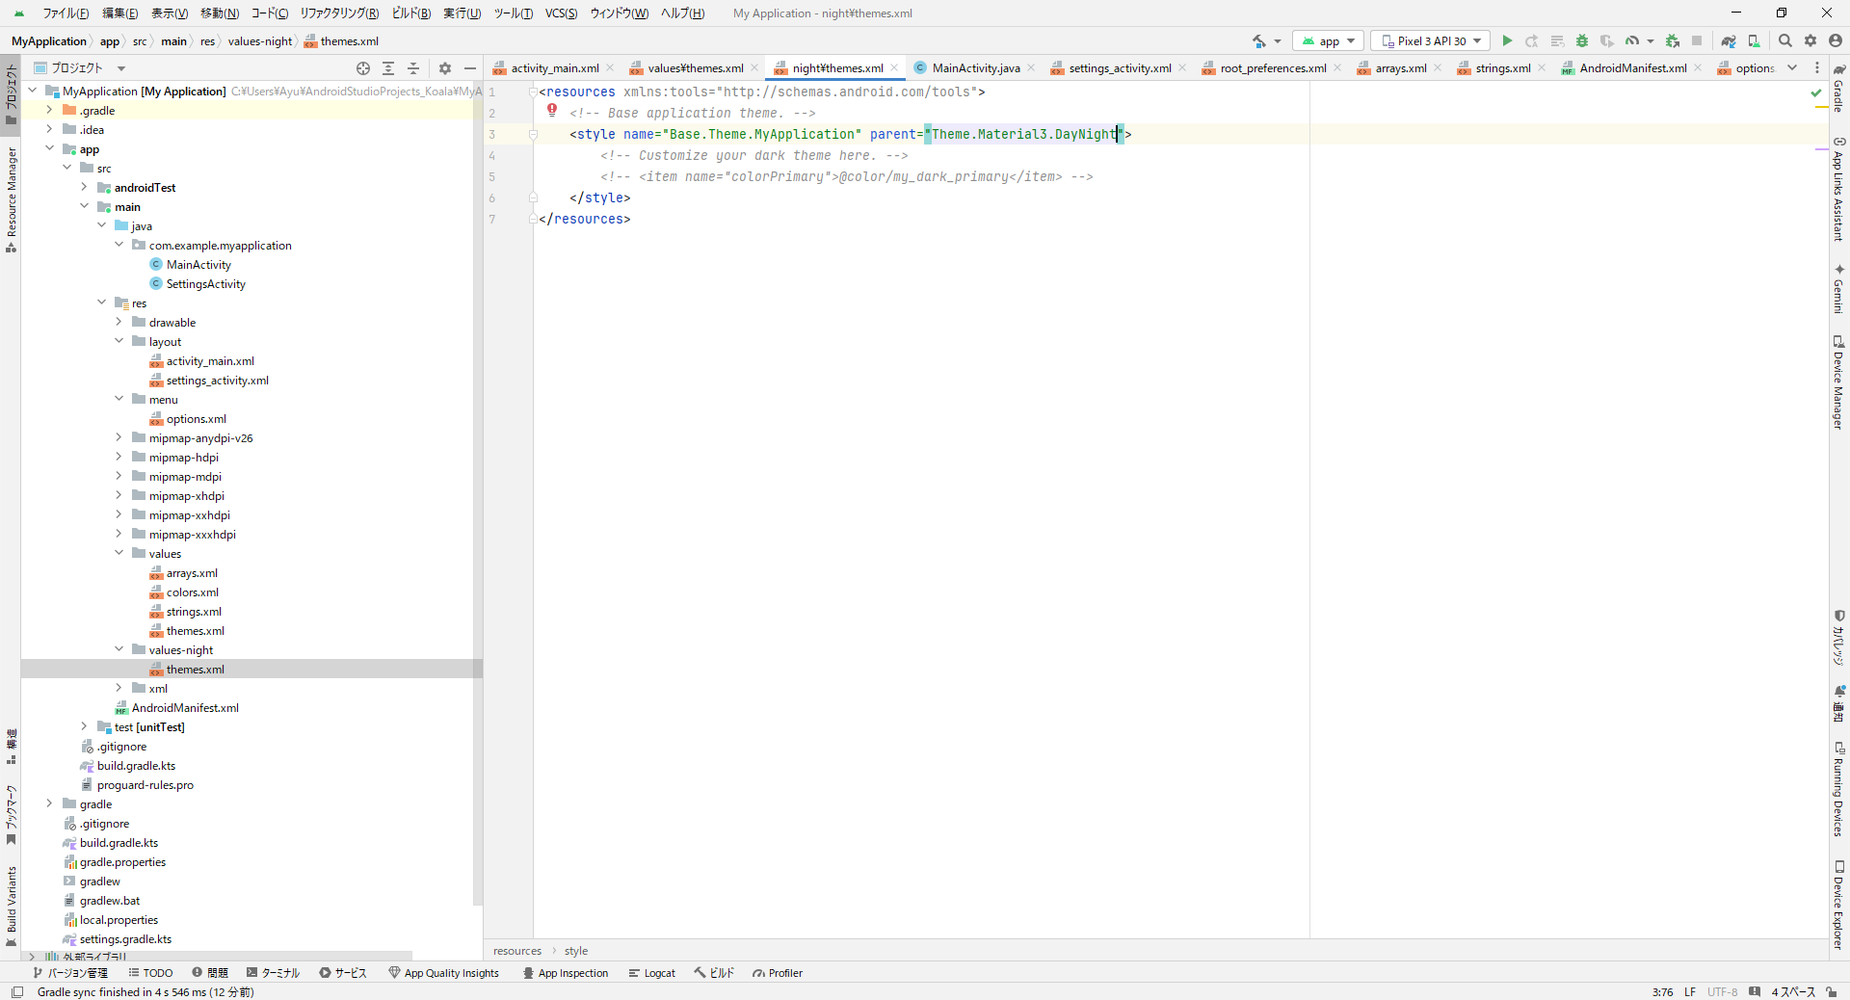Expand the mipmap-hdpi folder
1850x1000 pixels.
119,458
